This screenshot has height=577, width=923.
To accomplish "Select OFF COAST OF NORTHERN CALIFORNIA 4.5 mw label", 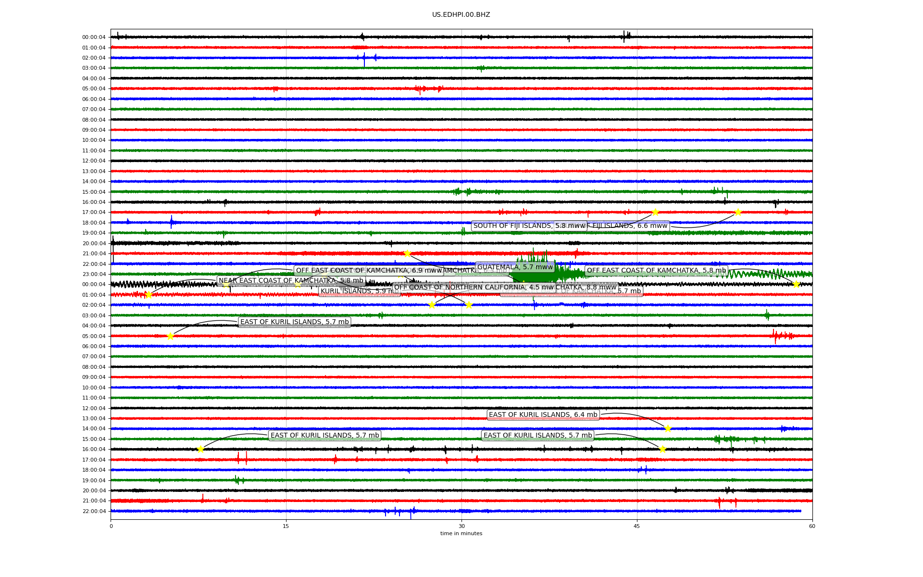I will click(474, 288).
